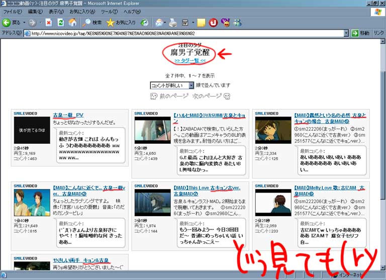The image size is (386, 280).
Task: Click the red circular toolbar icon
Action: point(213,23)
